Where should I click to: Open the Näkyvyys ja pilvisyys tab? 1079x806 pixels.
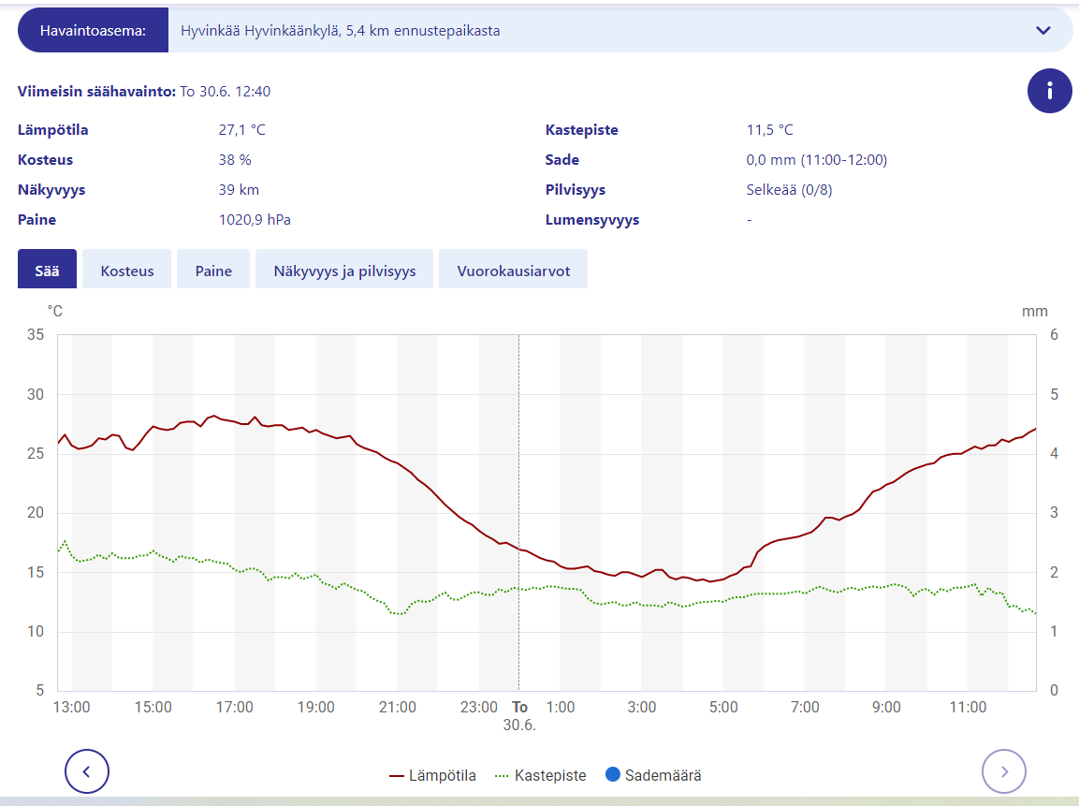click(x=344, y=271)
